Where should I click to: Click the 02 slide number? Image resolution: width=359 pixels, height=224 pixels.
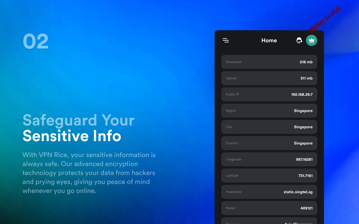coord(36,42)
